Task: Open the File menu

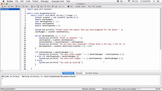Action: click(16, 1)
